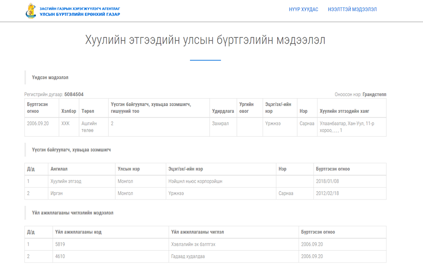Select registration number 5084504

pos(74,94)
